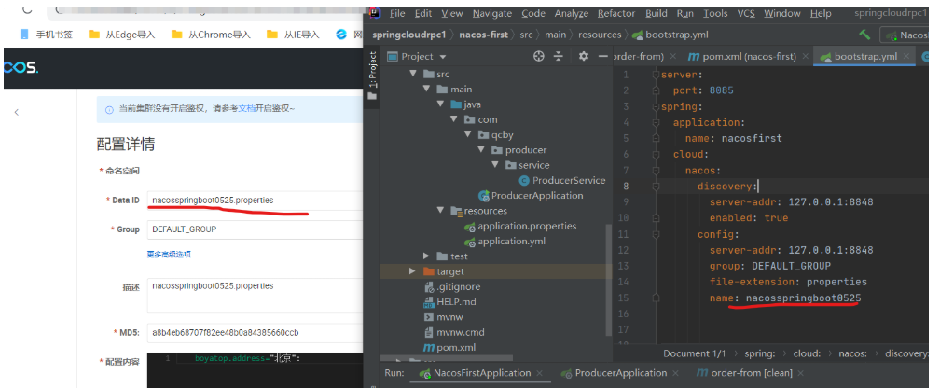940x388 pixels.
Task: Collapse the main folder in tree
Action: pos(426,90)
